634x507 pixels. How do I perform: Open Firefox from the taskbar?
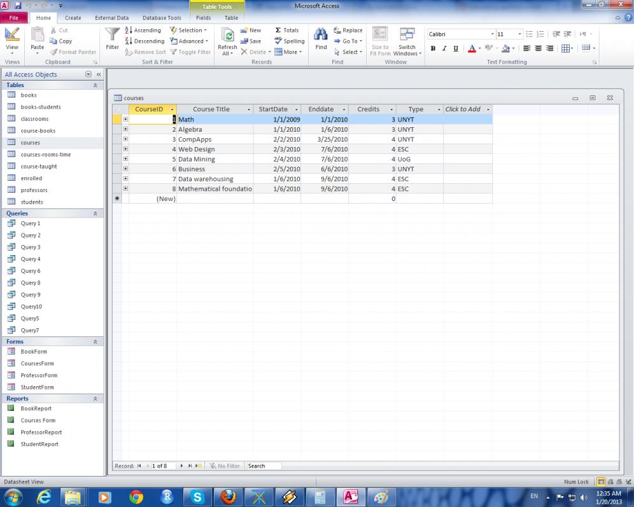point(228,497)
